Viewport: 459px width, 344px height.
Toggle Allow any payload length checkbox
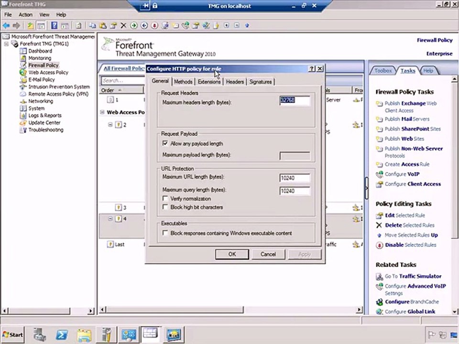165,143
